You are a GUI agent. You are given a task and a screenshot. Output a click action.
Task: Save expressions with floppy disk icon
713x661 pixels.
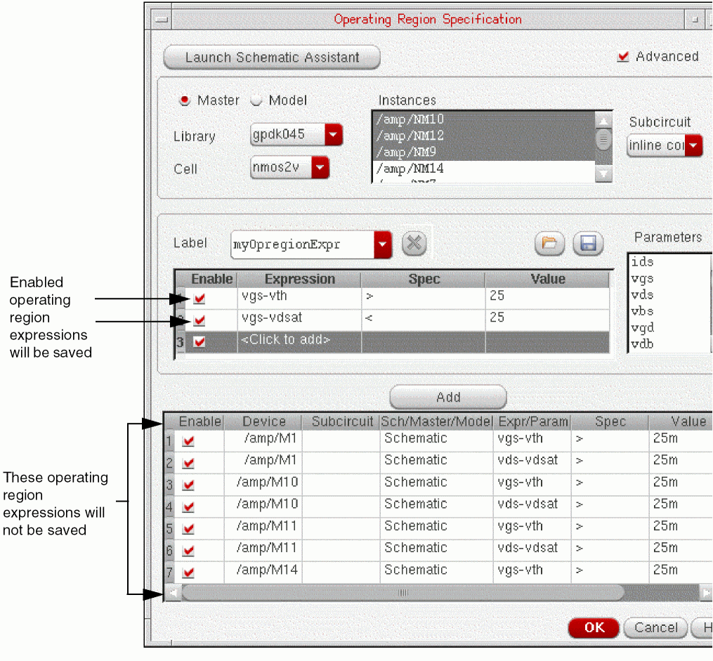tap(588, 244)
